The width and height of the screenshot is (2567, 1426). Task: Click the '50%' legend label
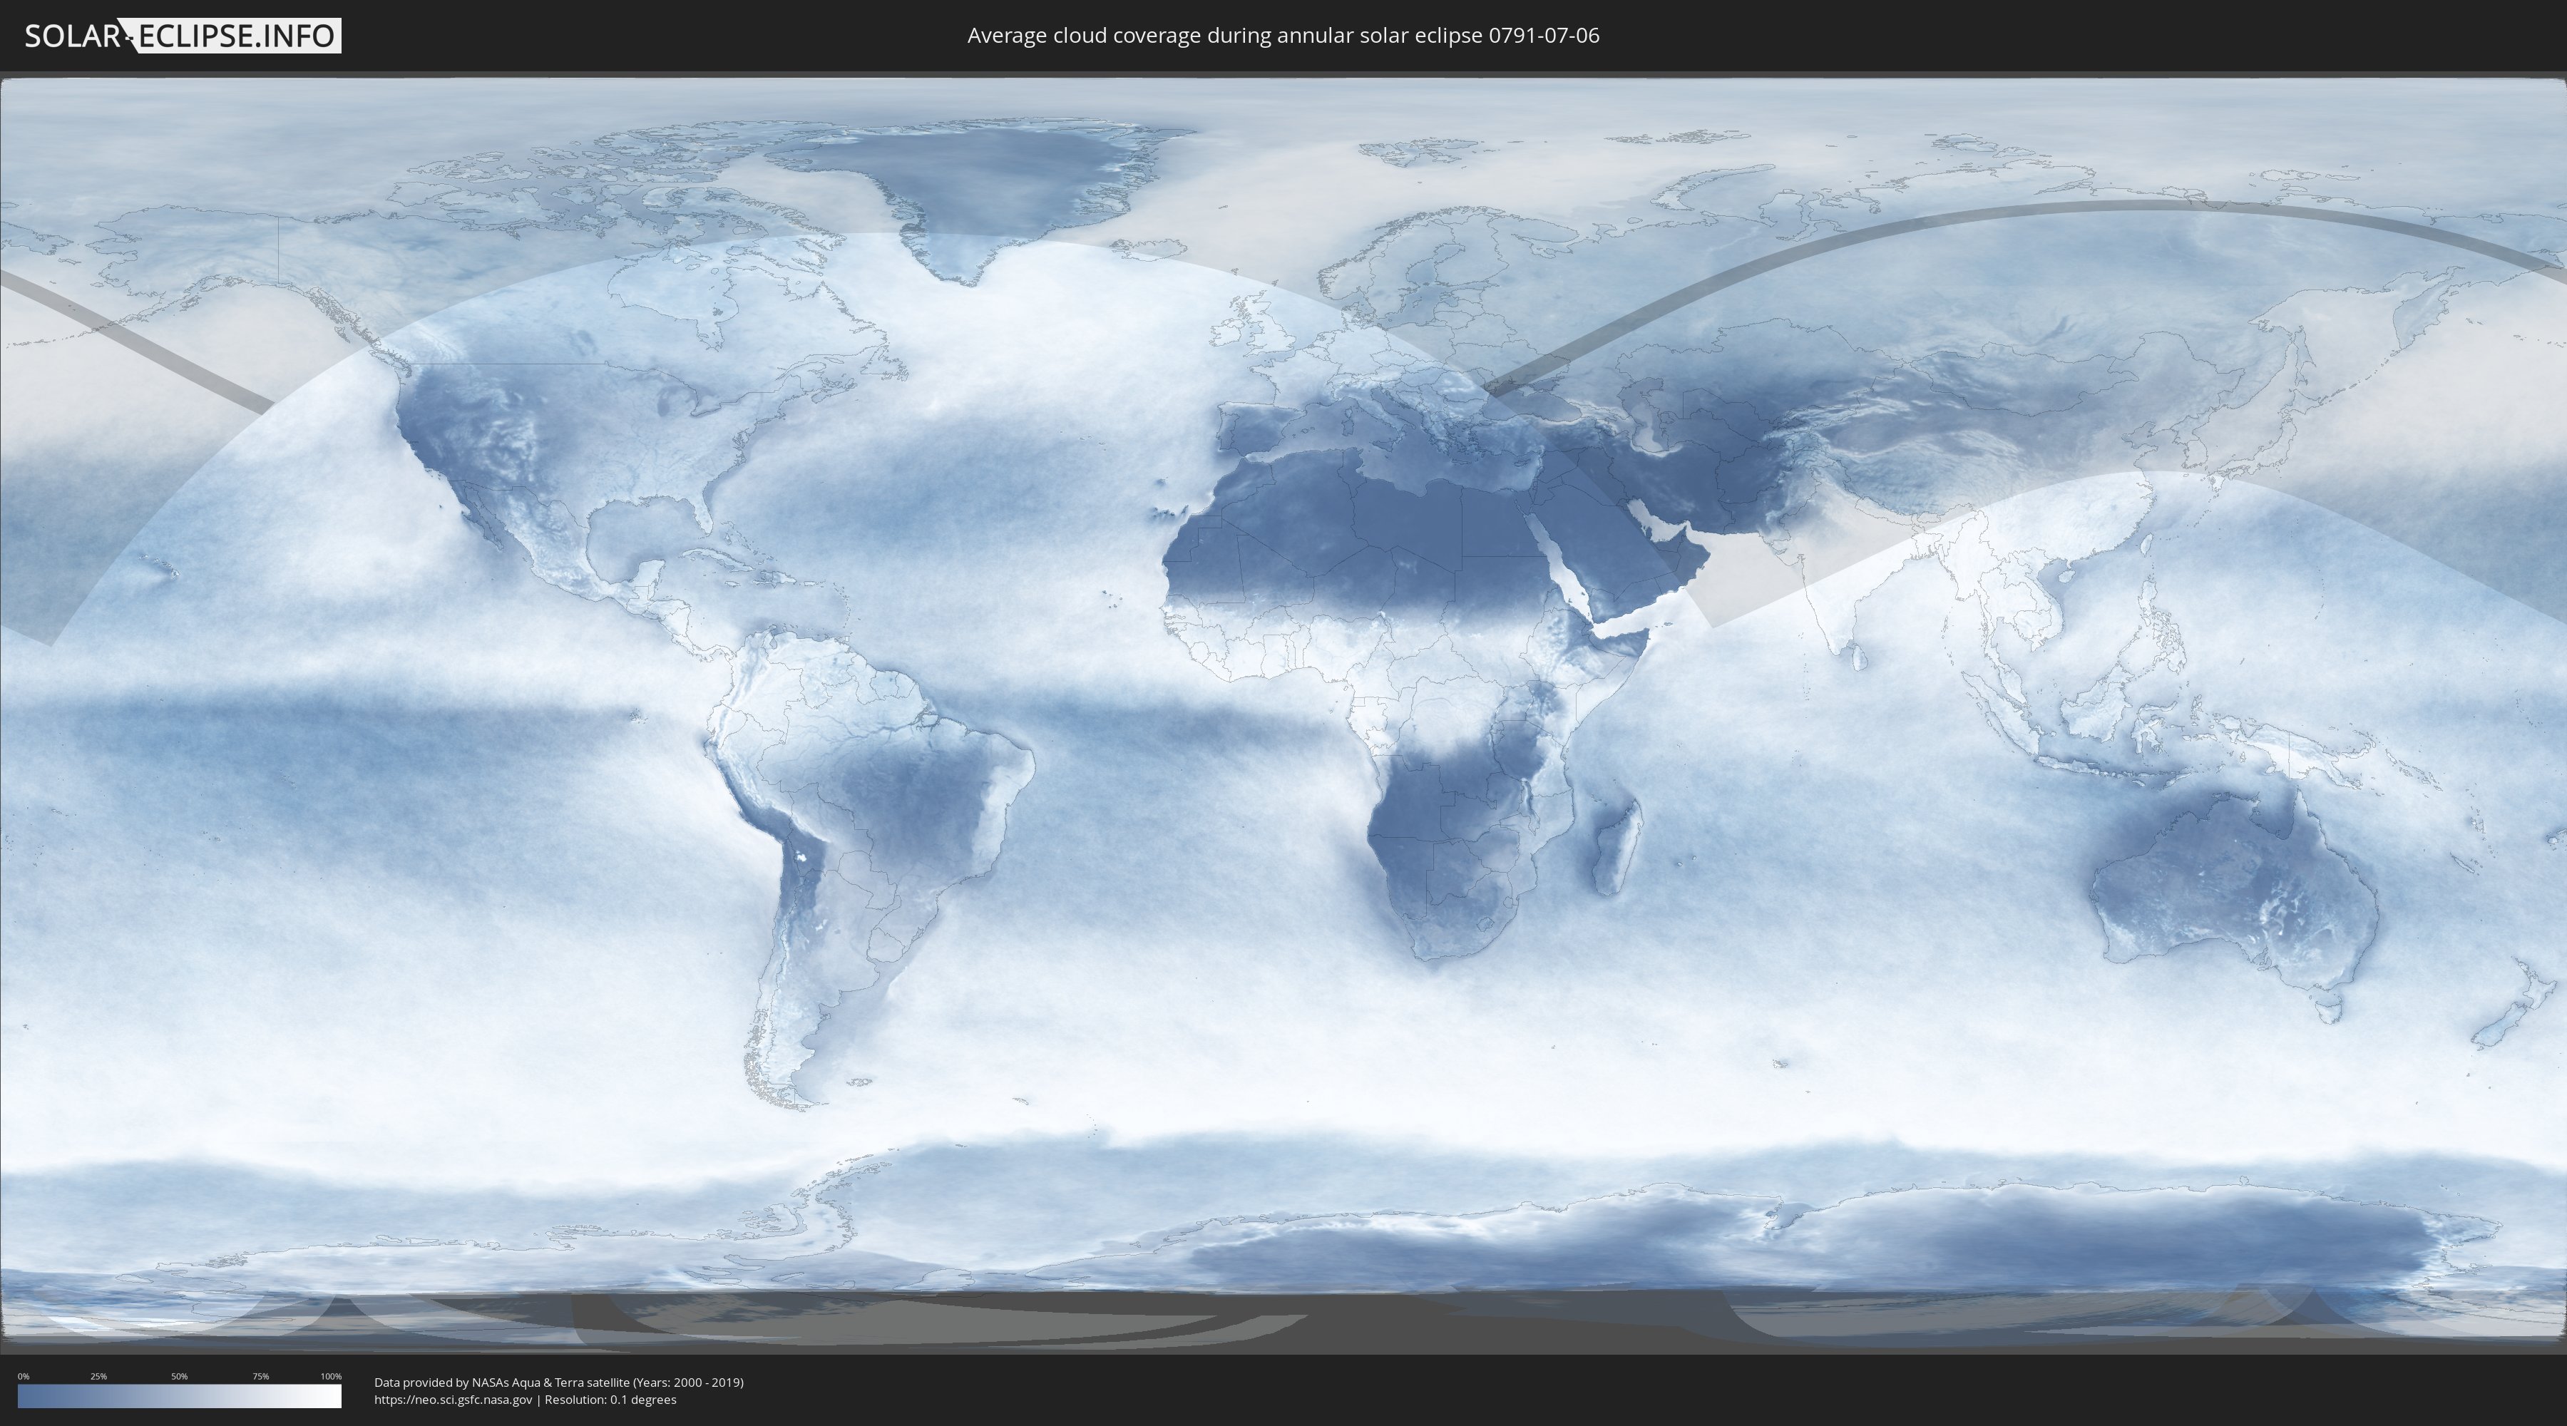pos(180,1376)
